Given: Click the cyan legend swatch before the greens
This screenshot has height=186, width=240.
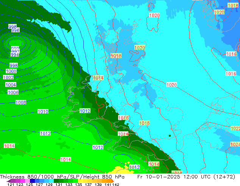Looking at the screenshot, I should pos(51,181).
